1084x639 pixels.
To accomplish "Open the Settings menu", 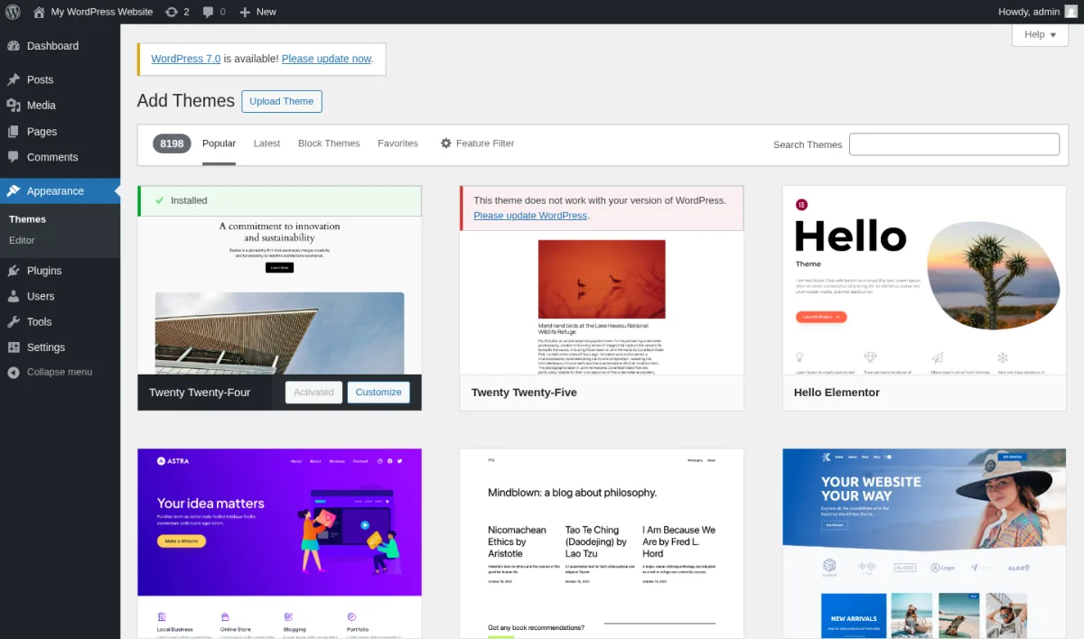I will point(60,347).
